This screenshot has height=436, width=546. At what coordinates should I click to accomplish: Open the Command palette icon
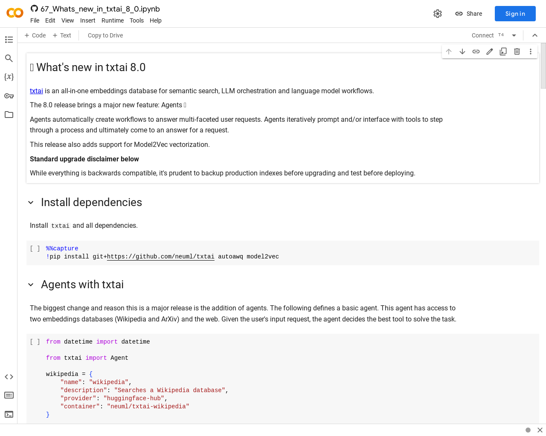[x=9, y=395]
